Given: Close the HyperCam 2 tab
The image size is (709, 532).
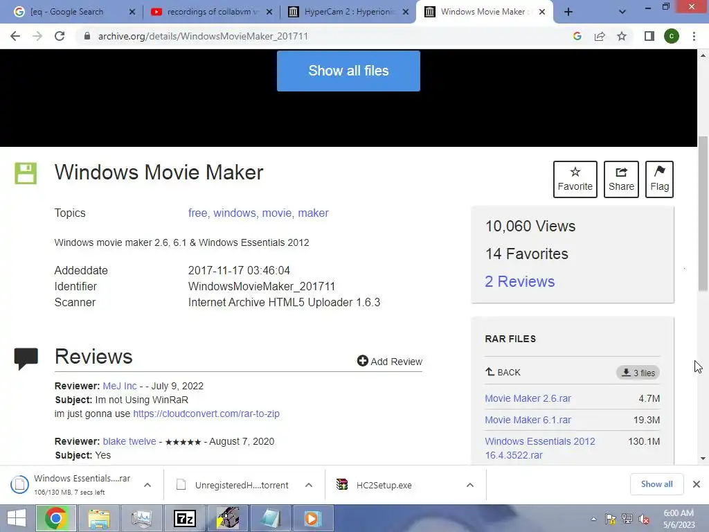Looking at the screenshot, I should [406, 12].
